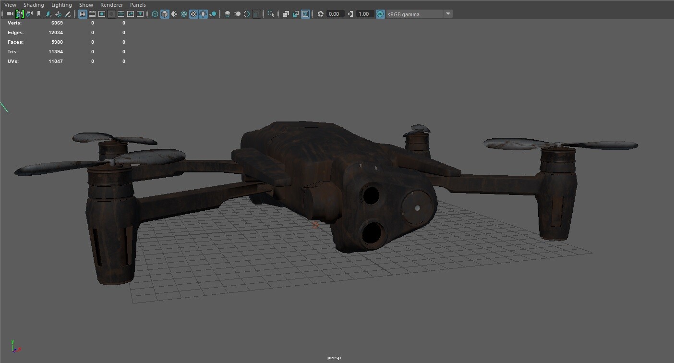Image resolution: width=674 pixels, height=363 pixels.
Task: Switch to Wireframe display mode
Action: [x=155, y=14]
